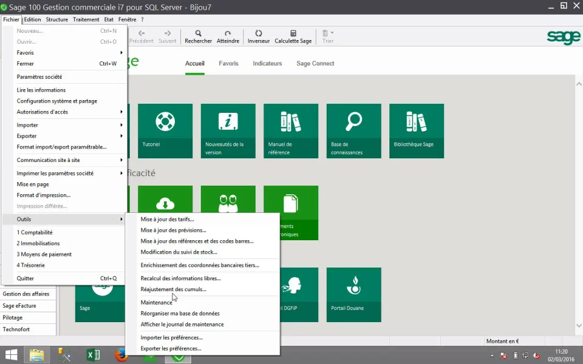The width and height of the screenshot is (583, 364).
Task: Open the Nouveautés de la version tile
Action: coord(228,131)
